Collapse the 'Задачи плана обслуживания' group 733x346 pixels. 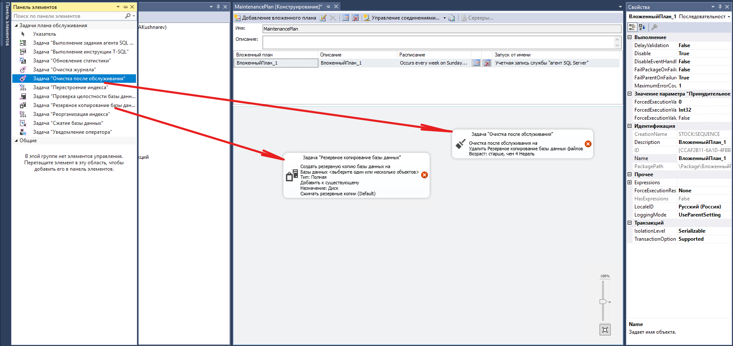[x=16, y=25]
